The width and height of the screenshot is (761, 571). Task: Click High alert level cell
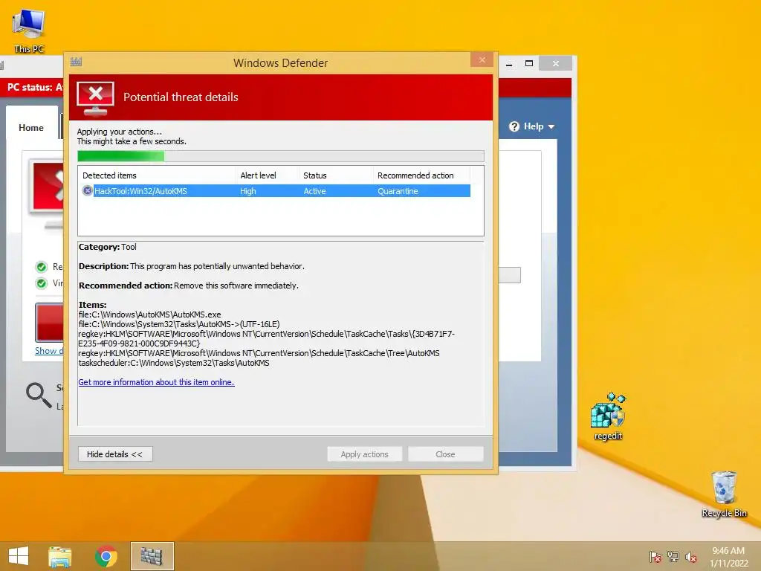[248, 191]
